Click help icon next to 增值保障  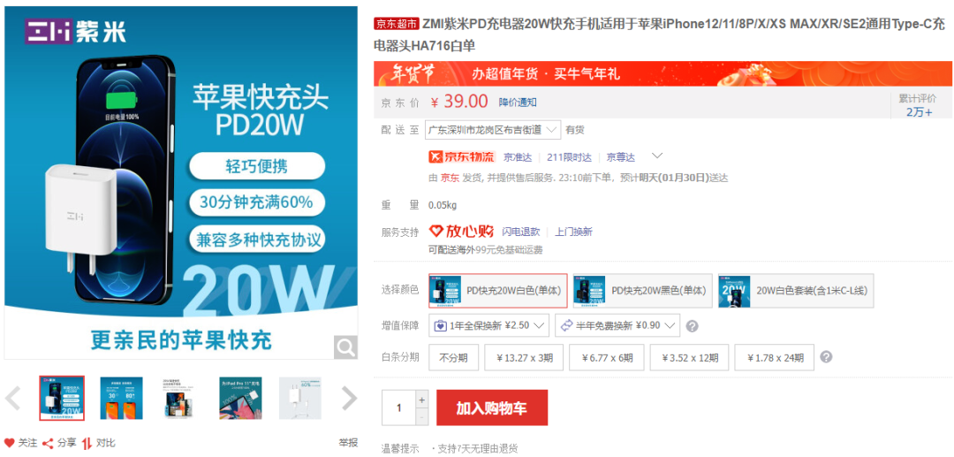click(692, 326)
